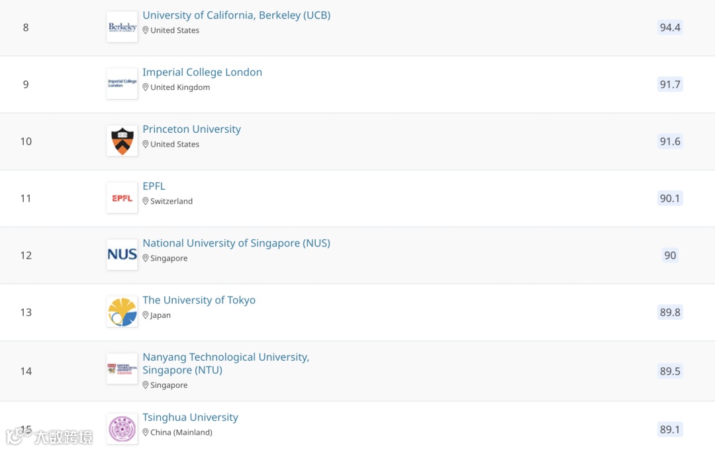The width and height of the screenshot is (715, 450).
Task: Click the Nanyang Technological University logo
Action: [122, 369]
